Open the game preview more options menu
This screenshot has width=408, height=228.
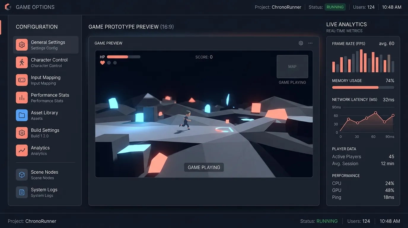(310, 43)
